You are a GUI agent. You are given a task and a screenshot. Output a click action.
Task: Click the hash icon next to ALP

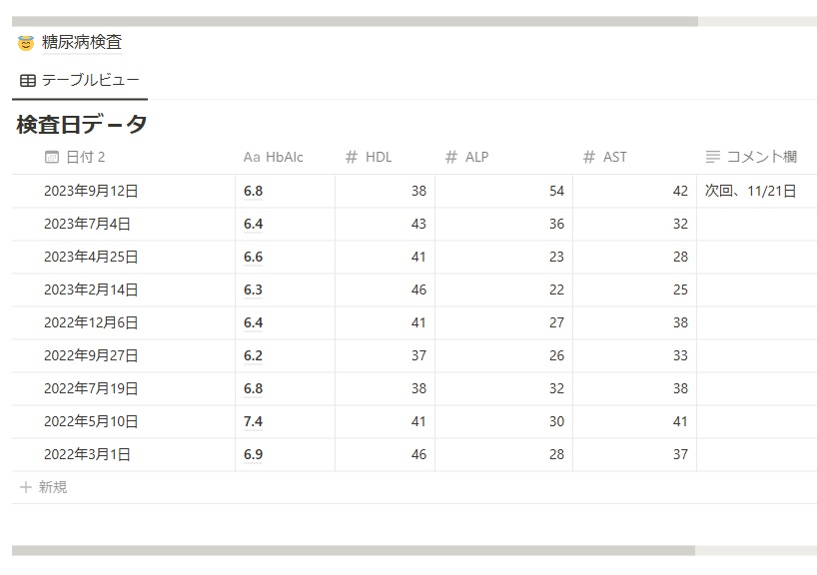(451, 157)
